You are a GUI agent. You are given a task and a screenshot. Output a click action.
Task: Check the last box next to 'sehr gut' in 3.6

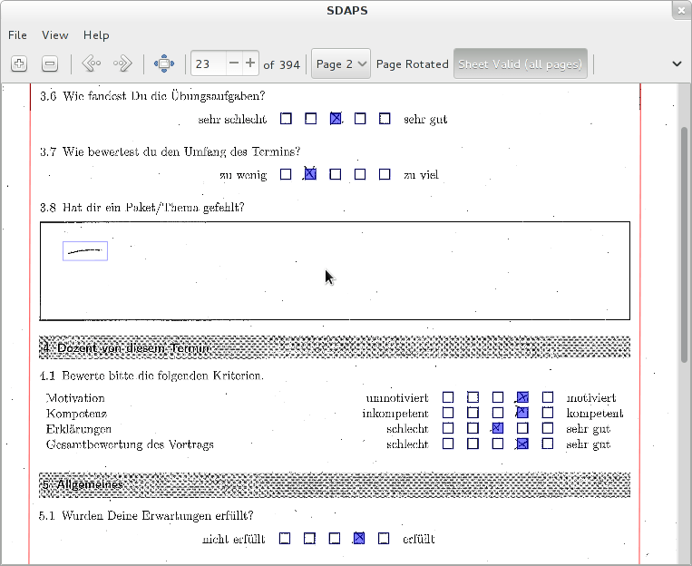385,119
